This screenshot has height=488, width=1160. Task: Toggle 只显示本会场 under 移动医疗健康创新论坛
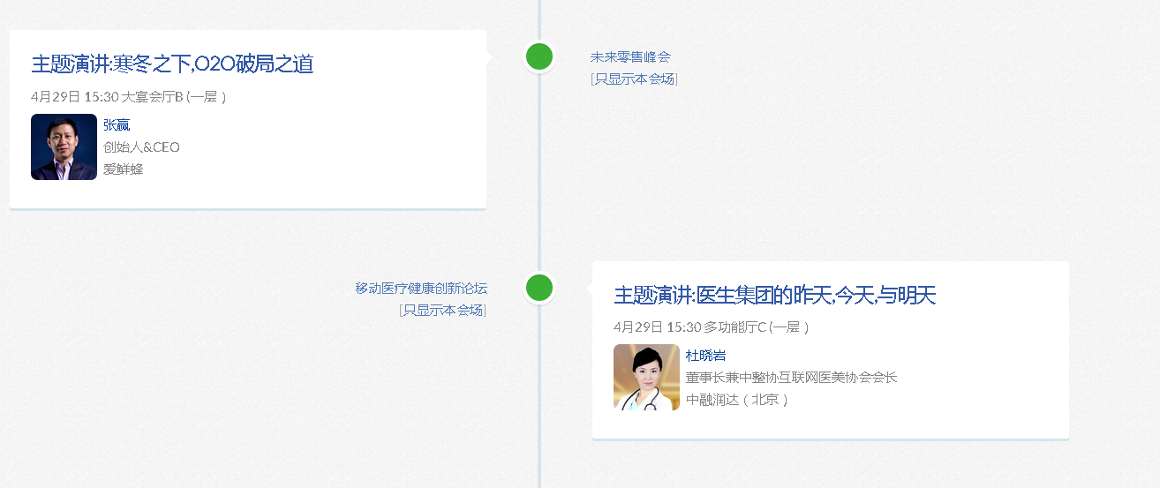[x=442, y=311]
